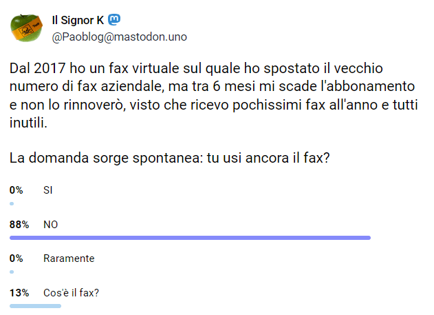Open the green apple profile avatar
Image resolution: width=434 pixels, height=315 pixels.
pyautogui.click(x=28, y=28)
